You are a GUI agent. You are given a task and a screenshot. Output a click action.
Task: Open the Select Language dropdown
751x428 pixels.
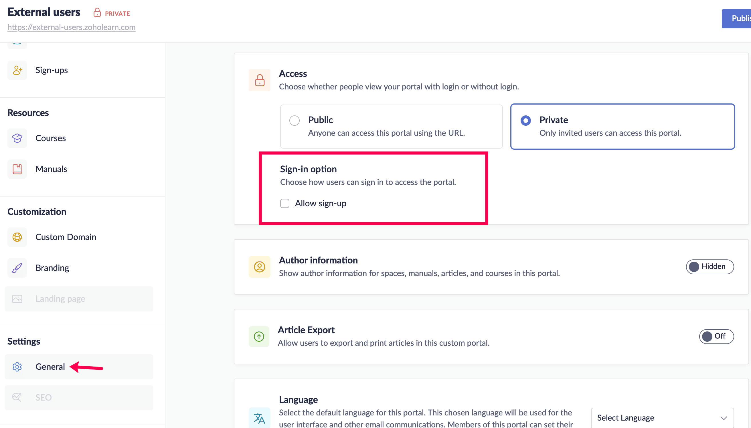(x=662, y=418)
